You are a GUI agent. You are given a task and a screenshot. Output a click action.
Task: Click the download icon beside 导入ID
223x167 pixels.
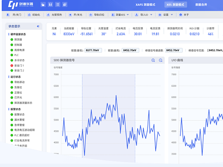[x=137, y=15]
